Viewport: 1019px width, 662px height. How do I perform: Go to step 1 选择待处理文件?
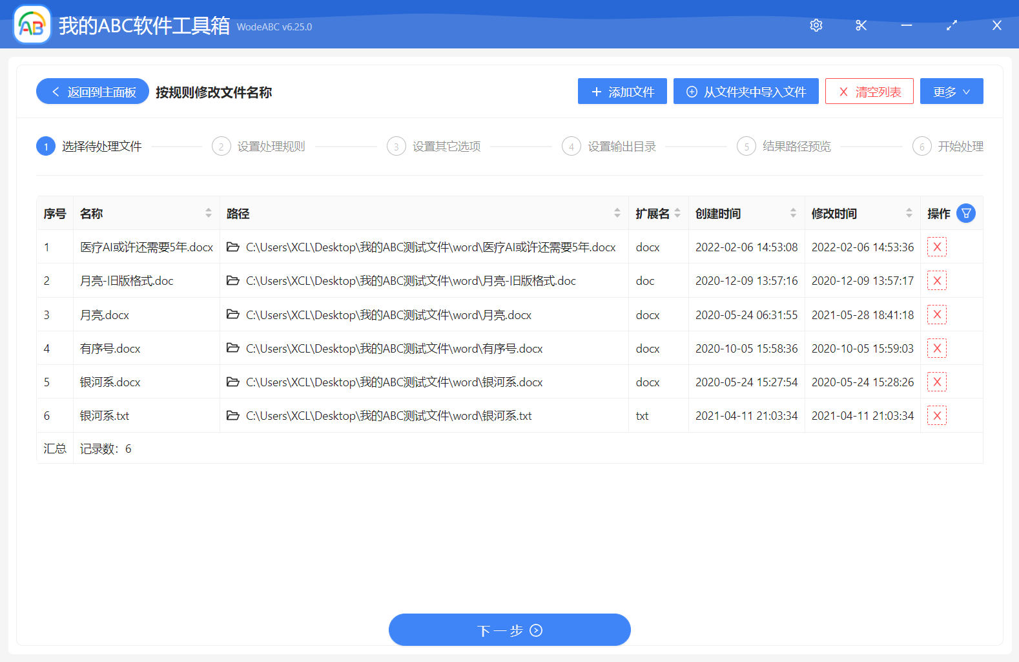click(x=89, y=147)
